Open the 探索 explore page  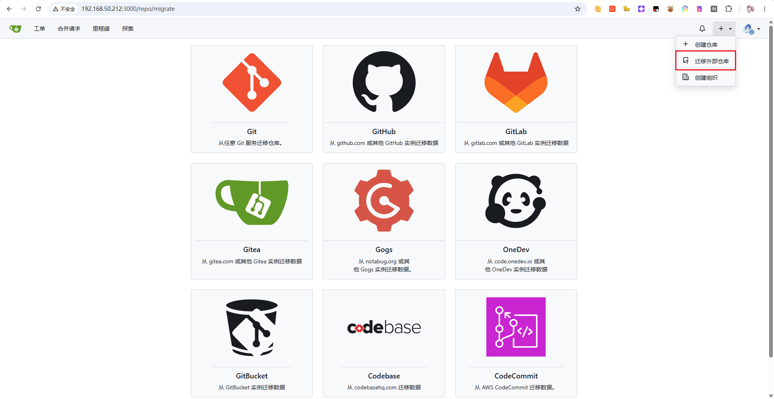click(x=128, y=29)
